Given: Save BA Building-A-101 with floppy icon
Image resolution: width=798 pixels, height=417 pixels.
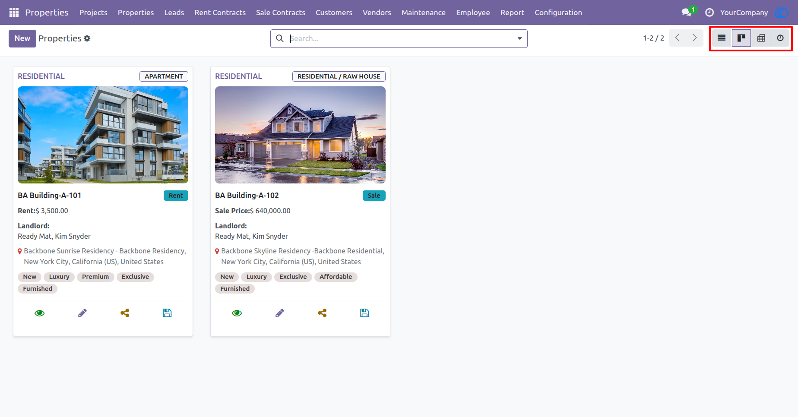Looking at the screenshot, I should coord(167,313).
